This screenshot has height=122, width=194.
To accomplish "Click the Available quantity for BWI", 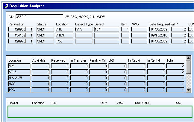I will [x=41, y=66].
